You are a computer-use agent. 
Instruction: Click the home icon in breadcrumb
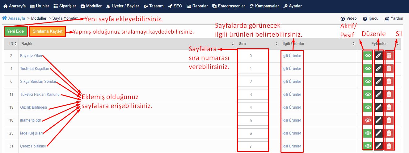click(x=4, y=18)
